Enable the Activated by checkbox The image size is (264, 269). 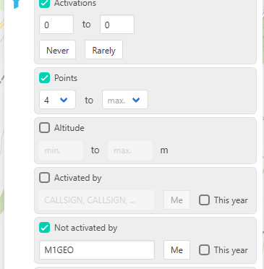click(44, 178)
